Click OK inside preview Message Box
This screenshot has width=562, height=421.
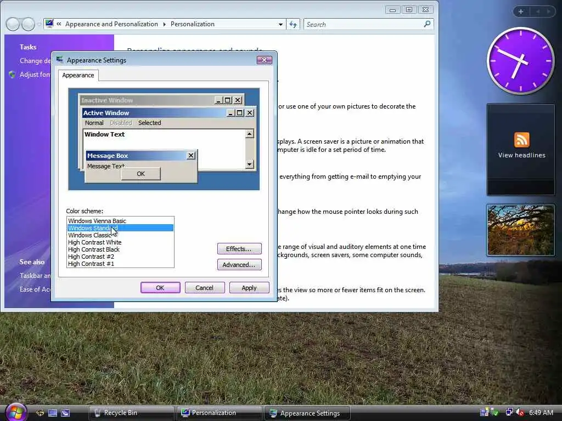point(141,174)
